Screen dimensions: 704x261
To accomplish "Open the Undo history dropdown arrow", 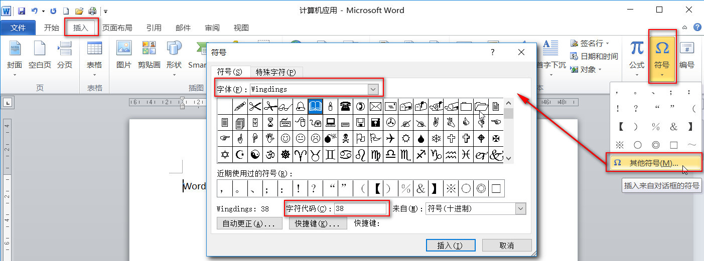I will (x=43, y=11).
